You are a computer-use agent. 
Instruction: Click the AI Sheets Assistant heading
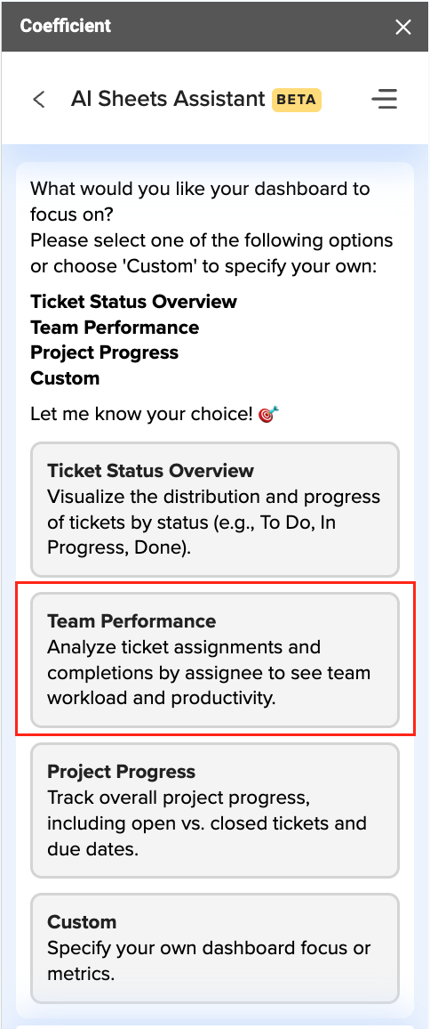coord(168,99)
